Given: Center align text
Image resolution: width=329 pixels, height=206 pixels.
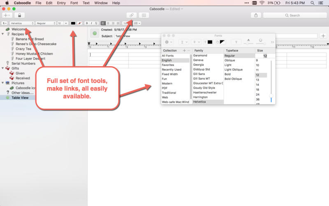Looking at the screenshot, I should pos(108,23).
